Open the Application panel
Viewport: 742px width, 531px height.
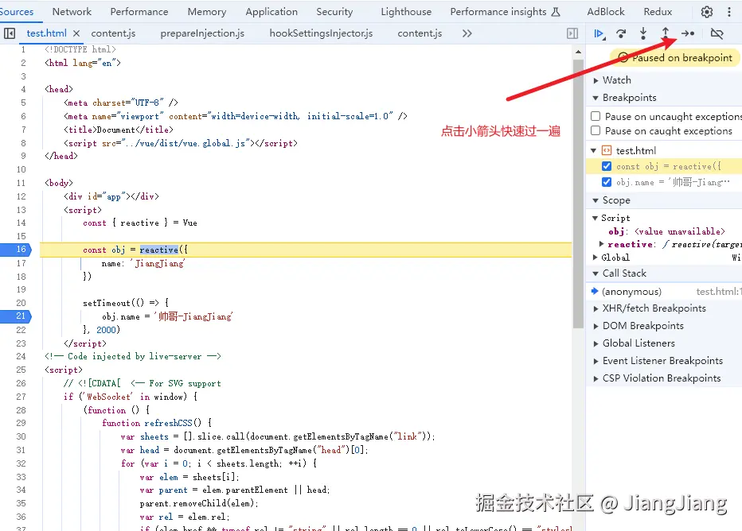271,12
